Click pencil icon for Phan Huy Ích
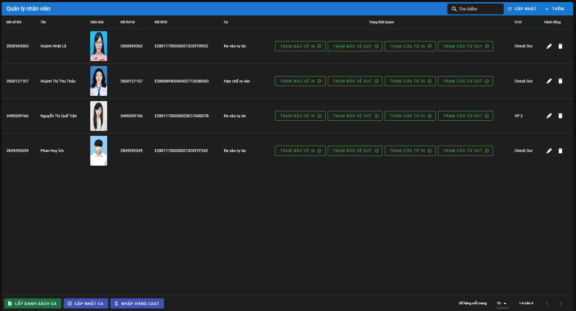Screen dimensions: 576x311 coord(549,151)
